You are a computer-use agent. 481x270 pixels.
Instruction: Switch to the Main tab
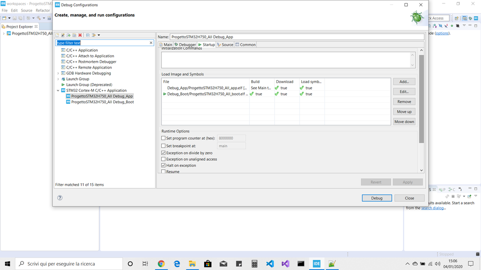coord(166,45)
